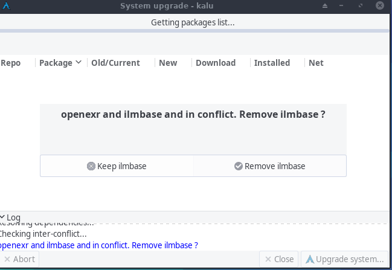
Task: Choose Keep ilmbase
Action: click(117, 166)
